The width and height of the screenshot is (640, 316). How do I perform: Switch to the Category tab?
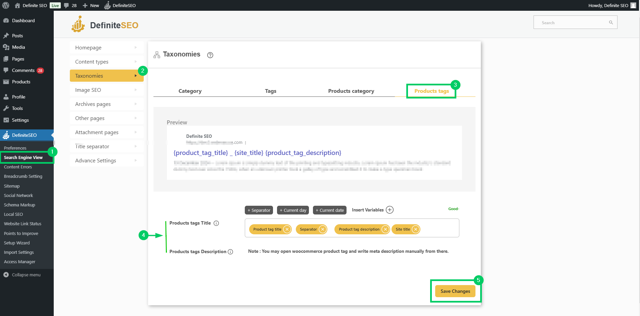190,91
